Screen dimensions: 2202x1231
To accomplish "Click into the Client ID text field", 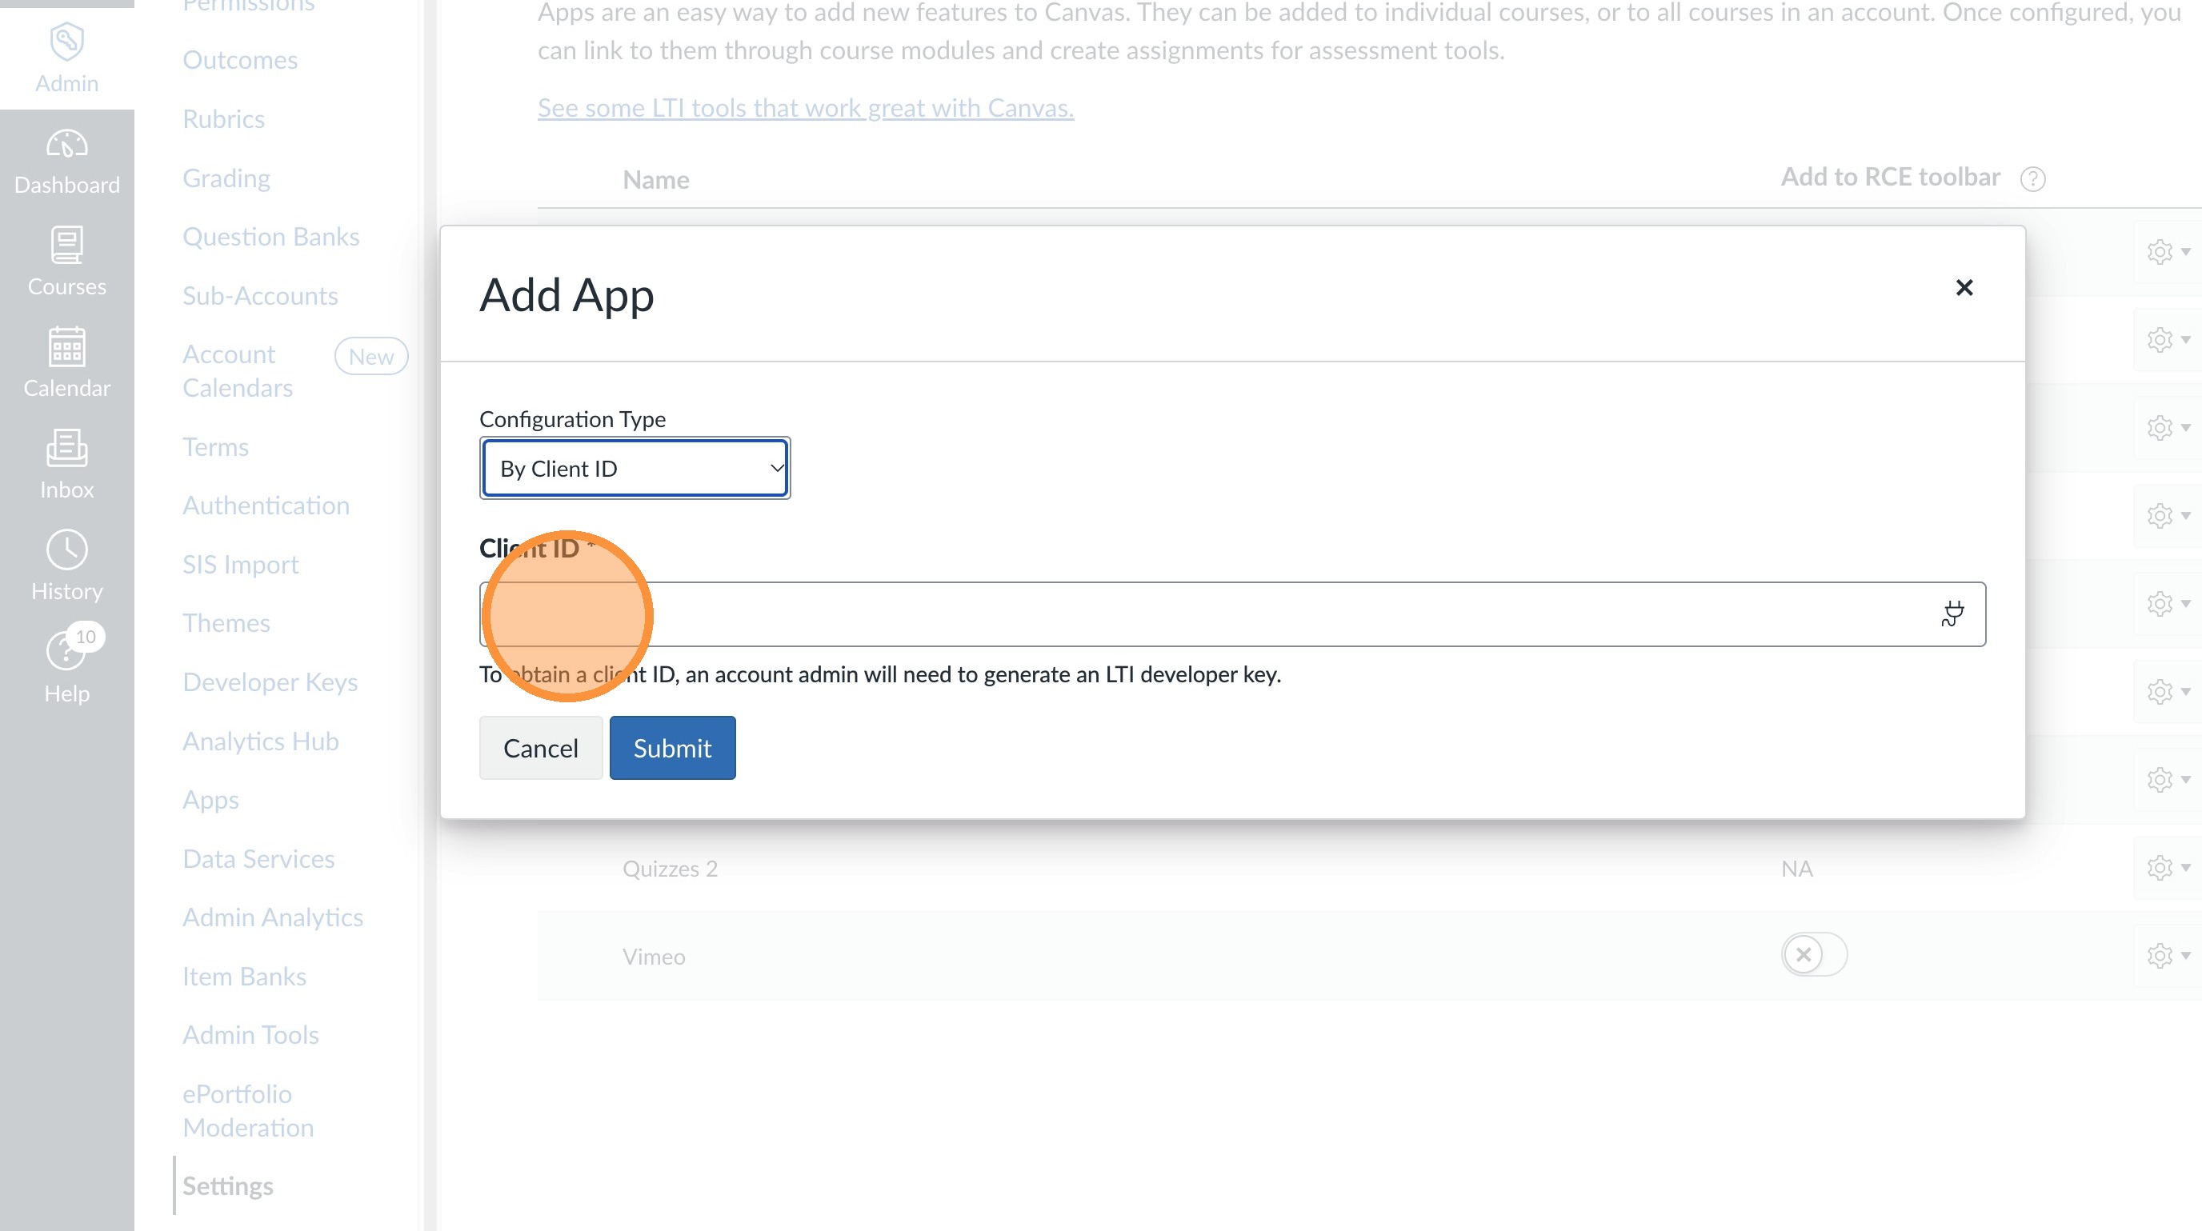I will pyautogui.click(x=1197, y=614).
